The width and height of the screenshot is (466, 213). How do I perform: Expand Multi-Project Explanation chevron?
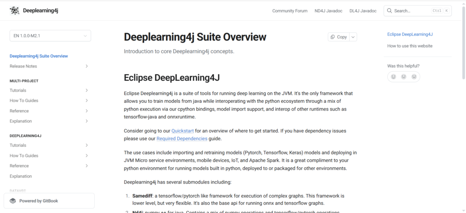[86, 121]
